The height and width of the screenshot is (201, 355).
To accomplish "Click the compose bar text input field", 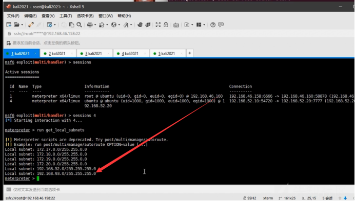I will (x=181, y=189).
